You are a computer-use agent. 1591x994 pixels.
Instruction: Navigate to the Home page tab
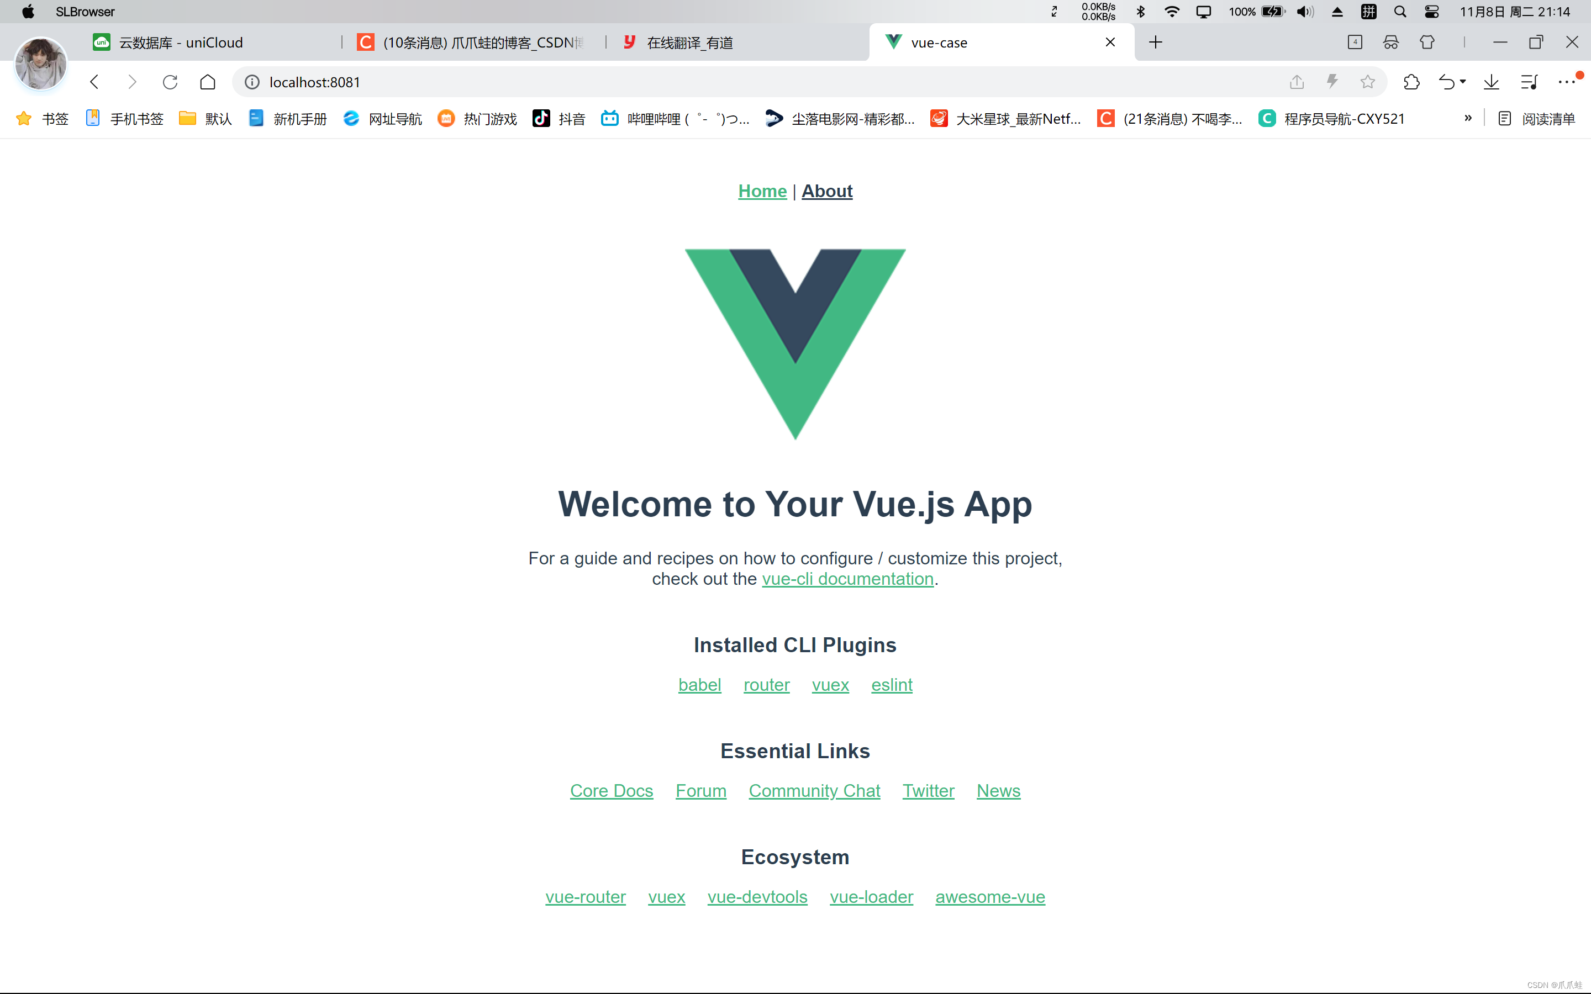(761, 191)
